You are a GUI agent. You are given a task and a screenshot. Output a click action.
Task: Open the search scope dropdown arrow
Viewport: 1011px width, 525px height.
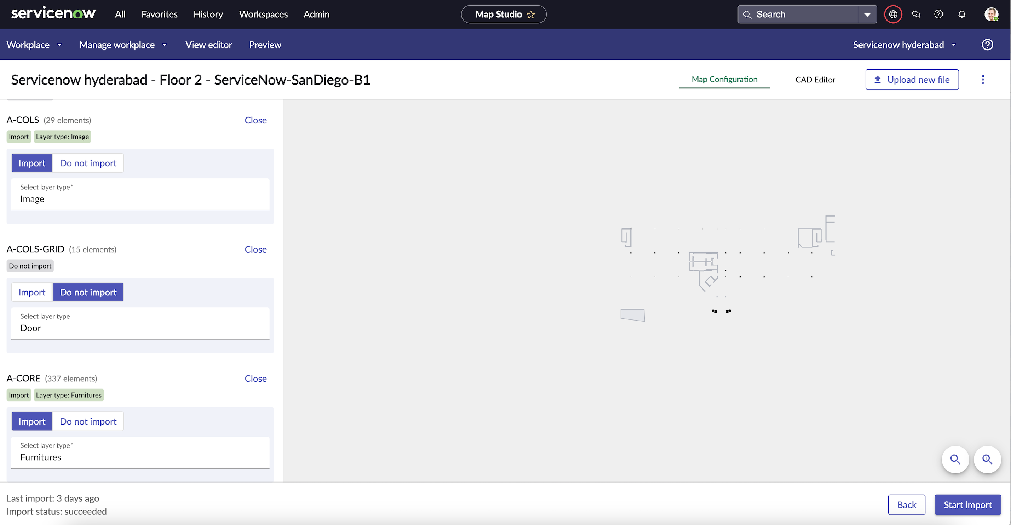(x=867, y=15)
